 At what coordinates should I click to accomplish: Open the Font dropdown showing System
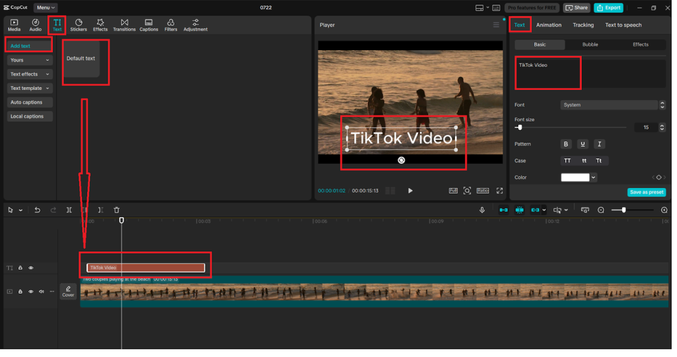609,105
